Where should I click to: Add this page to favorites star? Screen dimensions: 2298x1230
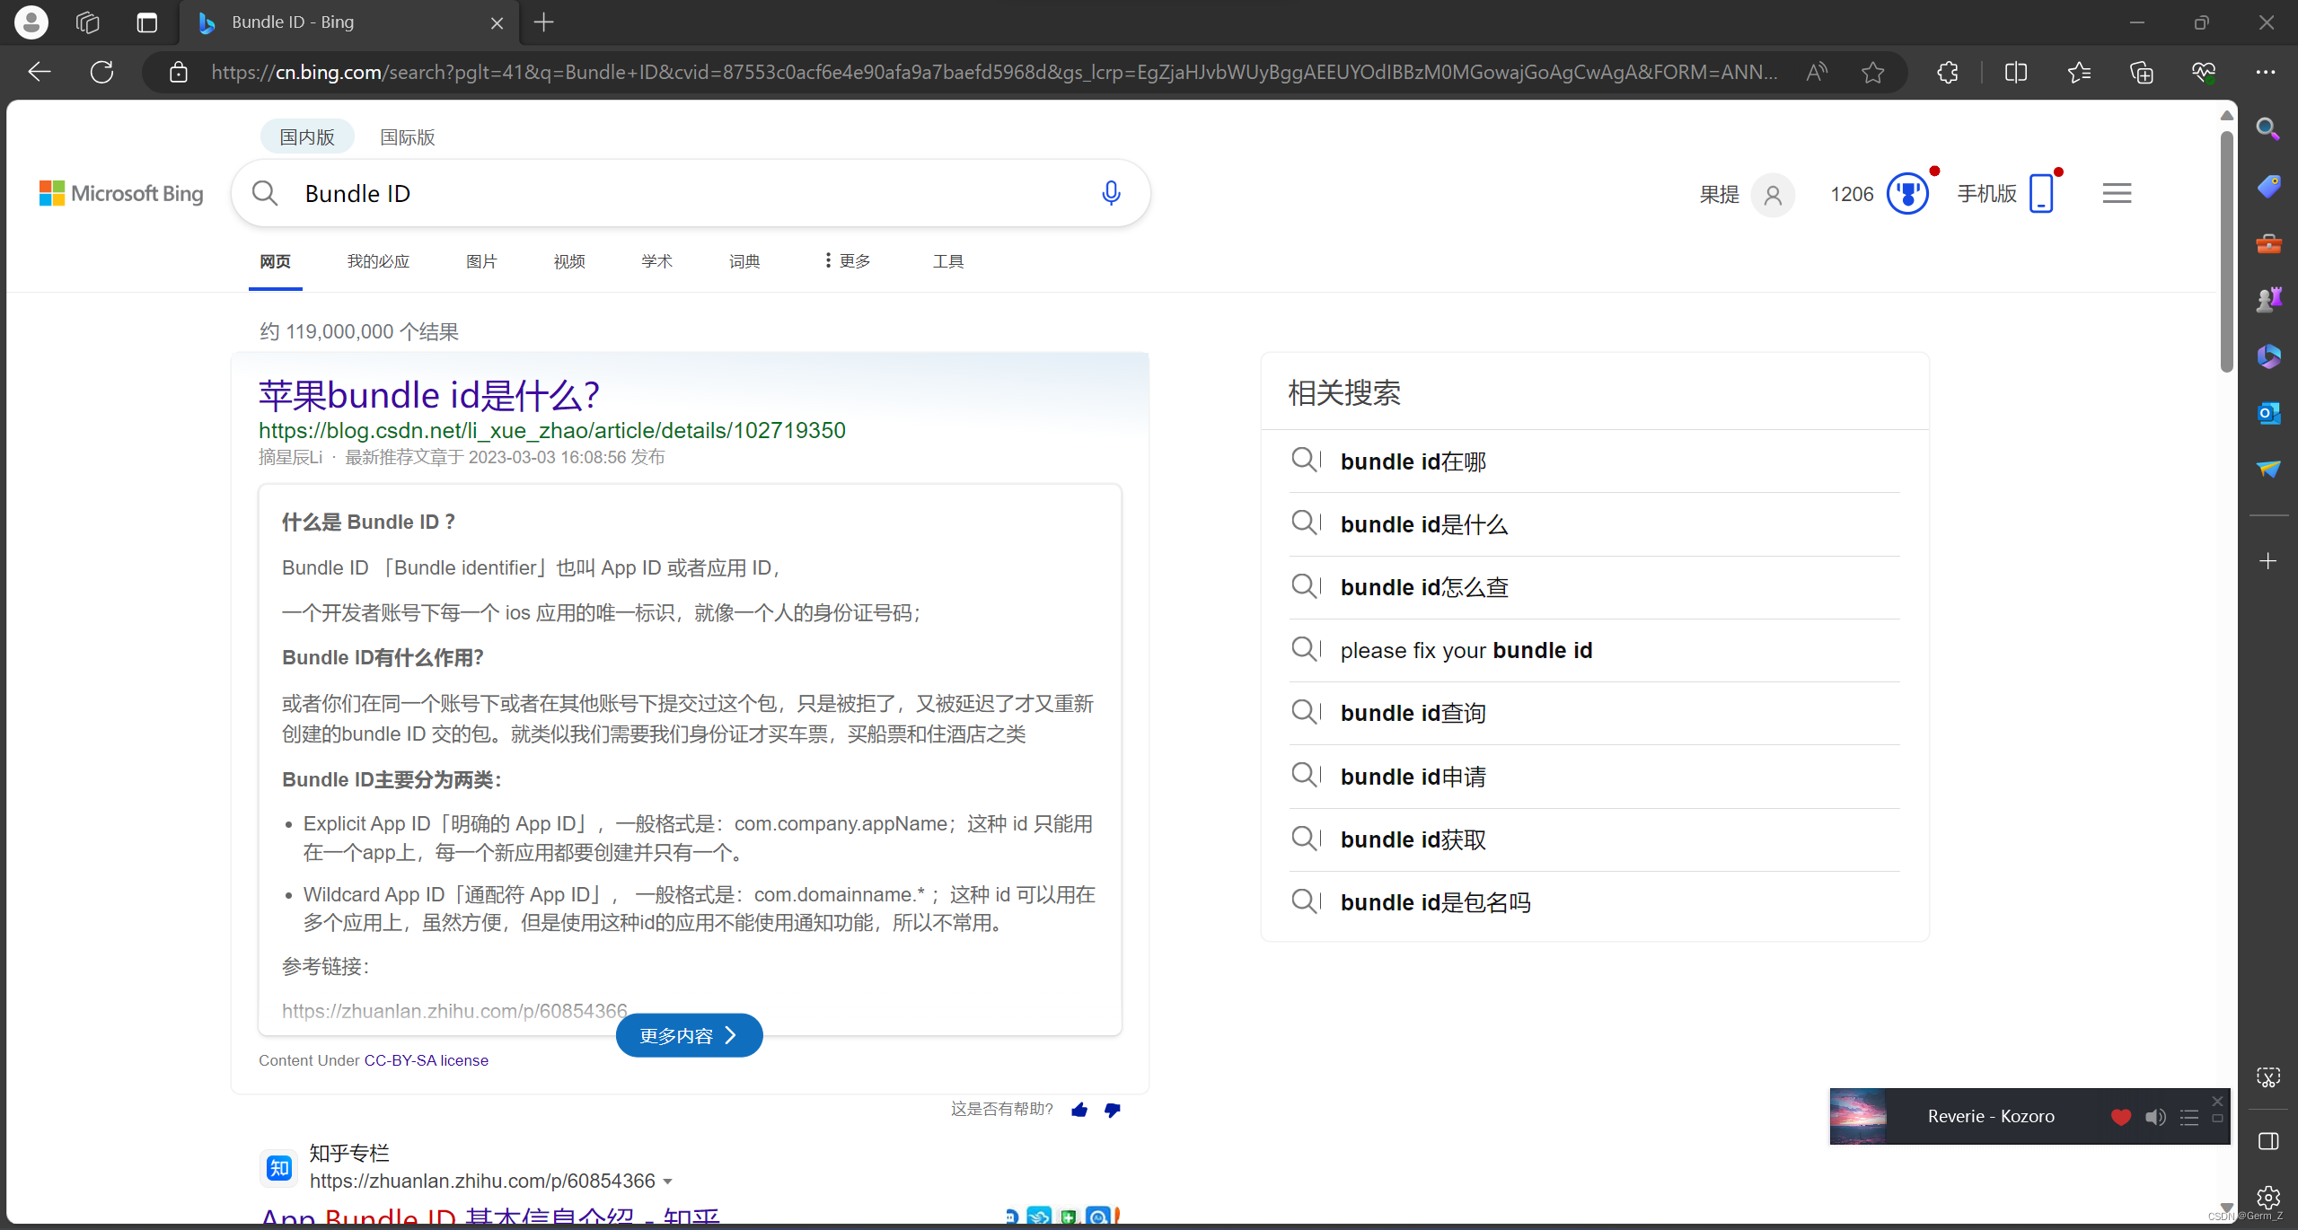(1872, 72)
